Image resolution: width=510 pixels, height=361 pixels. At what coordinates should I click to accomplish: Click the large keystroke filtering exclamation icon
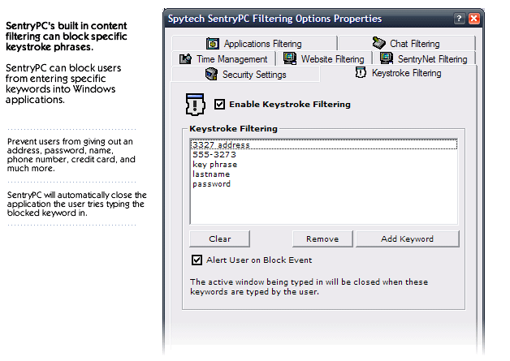click(x=195, y=105)
